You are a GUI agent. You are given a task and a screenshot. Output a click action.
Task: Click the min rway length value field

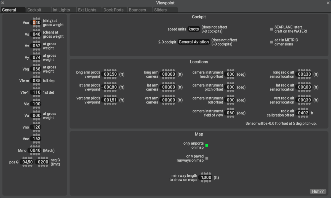[x=206, y=178]
